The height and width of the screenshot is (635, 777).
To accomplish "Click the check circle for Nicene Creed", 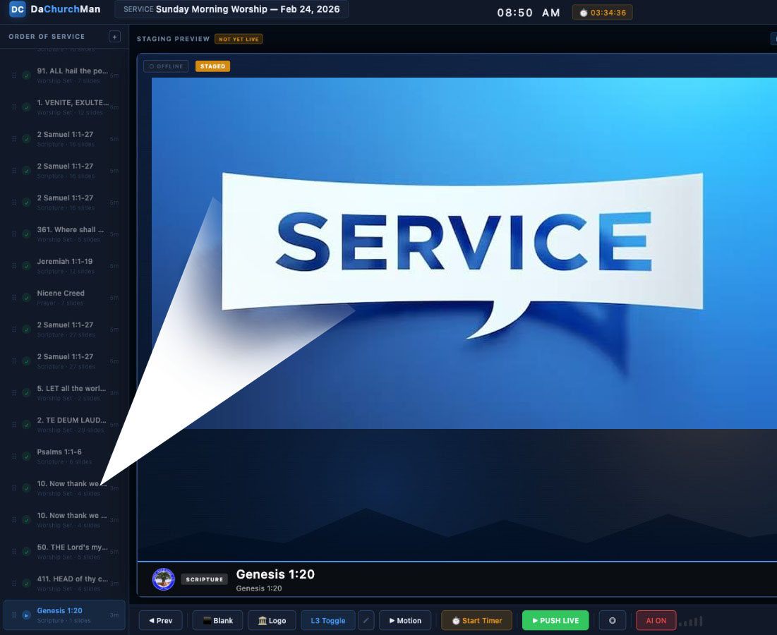I will click(x=26, y=297).
